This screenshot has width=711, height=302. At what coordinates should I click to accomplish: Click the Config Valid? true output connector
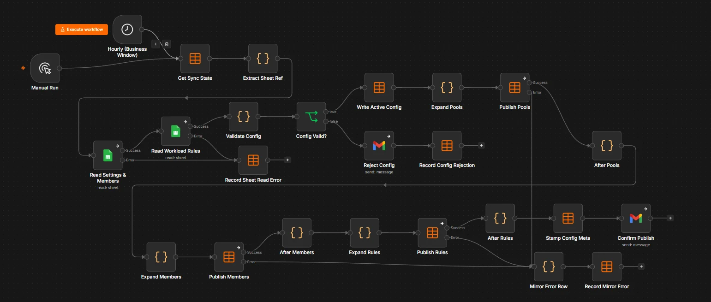coord(326,112)
